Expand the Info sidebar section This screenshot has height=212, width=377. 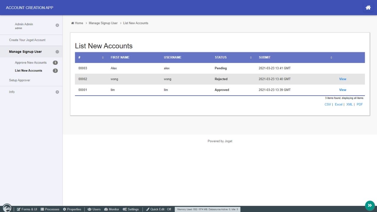point(57,92)
